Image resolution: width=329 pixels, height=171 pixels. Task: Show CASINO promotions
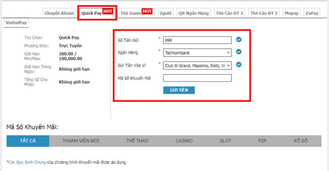click(184, 141)
